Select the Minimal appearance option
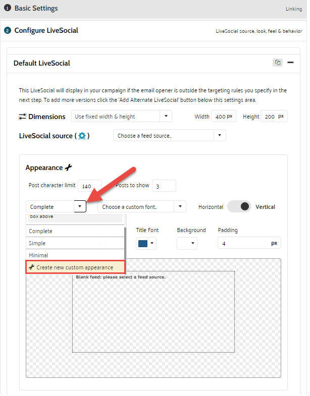Screen dimensions: 310x396 (x=75, y=255)
